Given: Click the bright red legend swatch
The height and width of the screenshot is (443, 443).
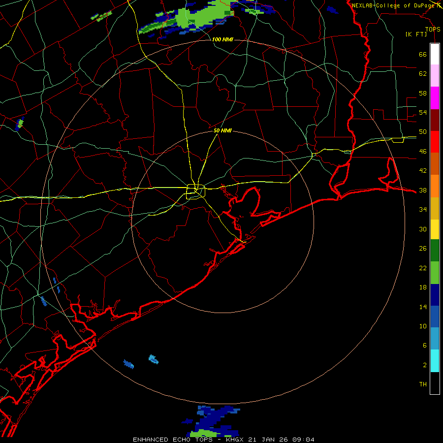Looking at the screenshot, I should pyautogui.click(x=435, y=142).
